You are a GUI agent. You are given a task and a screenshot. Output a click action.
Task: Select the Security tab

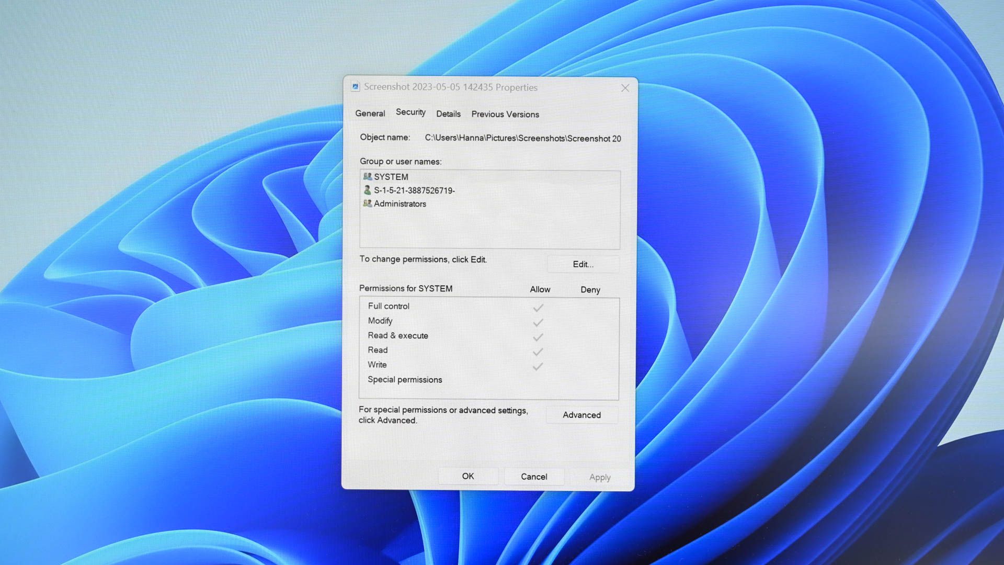(x=410, y=112)
